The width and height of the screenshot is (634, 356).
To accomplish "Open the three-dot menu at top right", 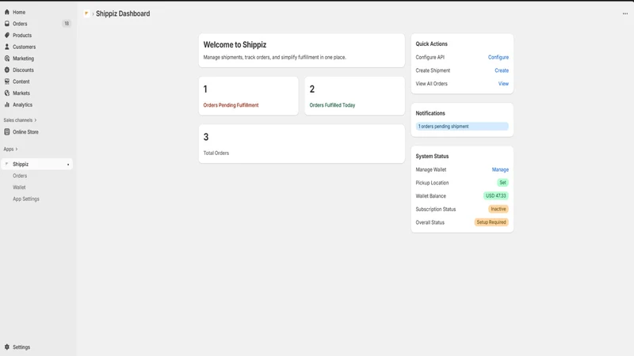I will point(625,13).
